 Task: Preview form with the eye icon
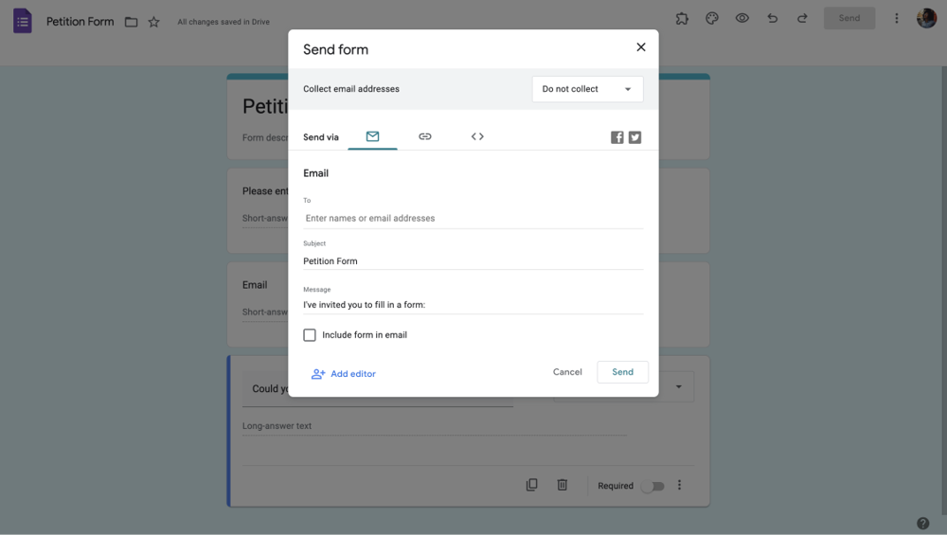click(x=742, y=18)
